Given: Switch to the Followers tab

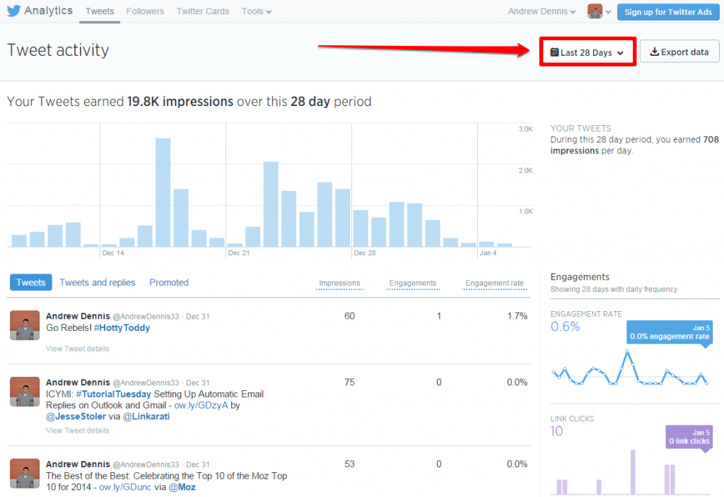Looking at the screenshot, I should tap(145, 11).
